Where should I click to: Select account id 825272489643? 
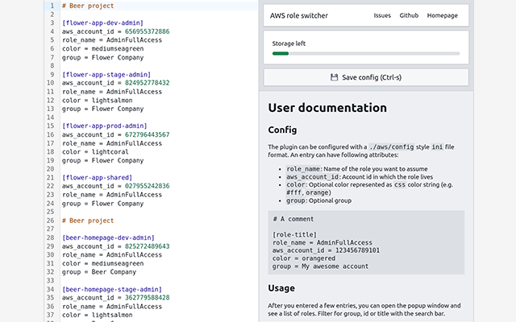[147, 246]
